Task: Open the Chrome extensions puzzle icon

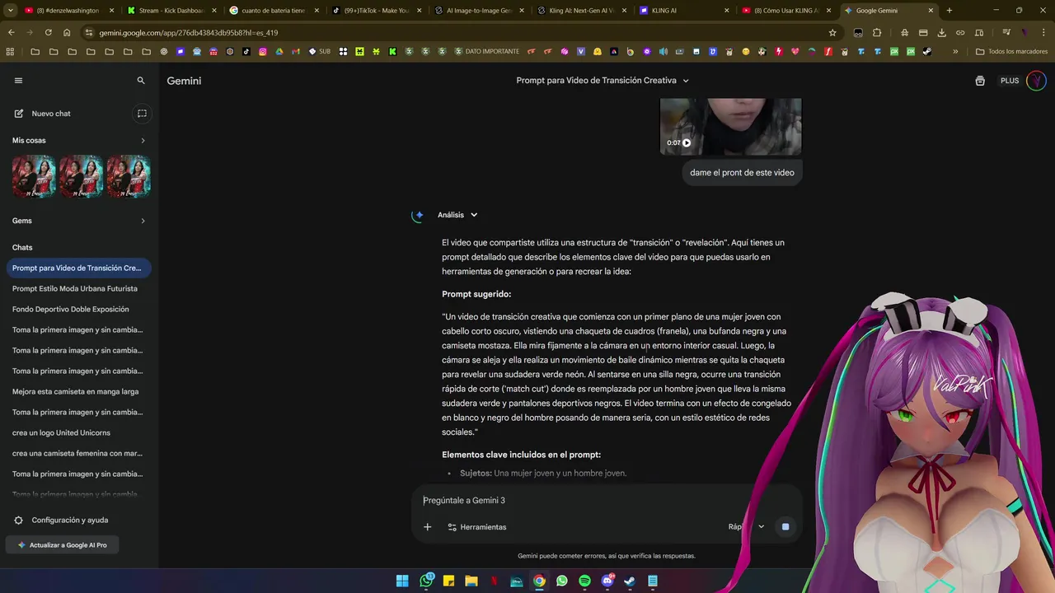Action: click(877, 33)
